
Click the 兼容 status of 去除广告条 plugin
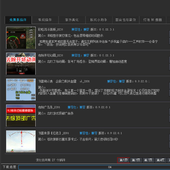(82, 107)
